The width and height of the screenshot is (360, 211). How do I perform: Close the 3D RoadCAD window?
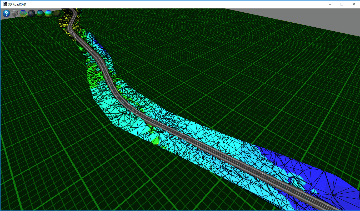(354, 4)
